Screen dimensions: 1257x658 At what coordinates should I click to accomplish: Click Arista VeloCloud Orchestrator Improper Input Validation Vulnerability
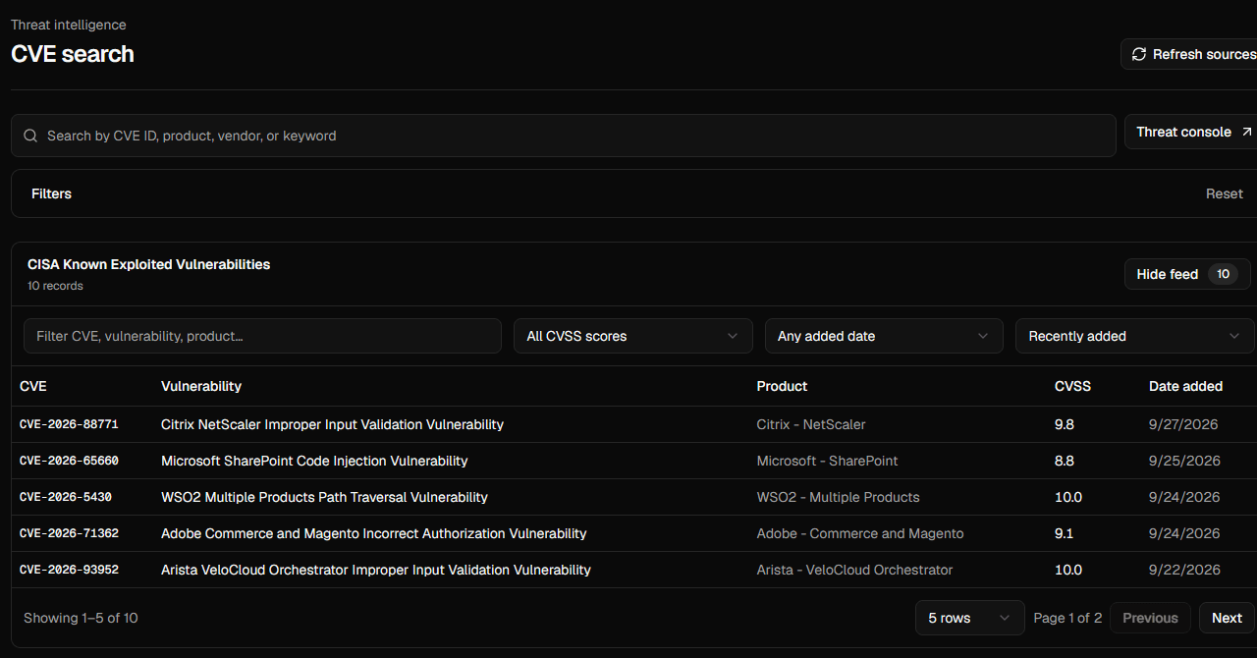(x=376, y=570)
